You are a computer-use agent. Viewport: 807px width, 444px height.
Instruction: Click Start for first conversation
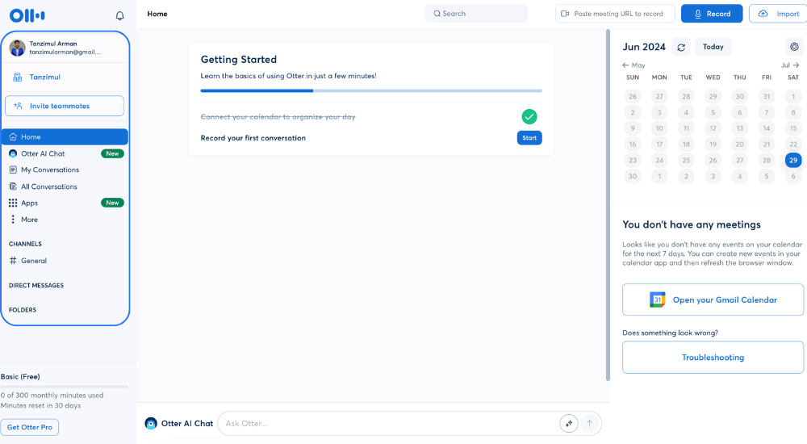(x=529, y=137)
